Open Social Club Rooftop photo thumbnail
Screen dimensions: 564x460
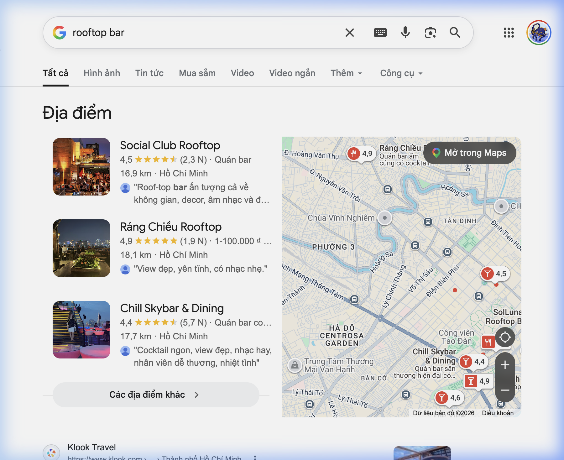click(x=81, y=167)
